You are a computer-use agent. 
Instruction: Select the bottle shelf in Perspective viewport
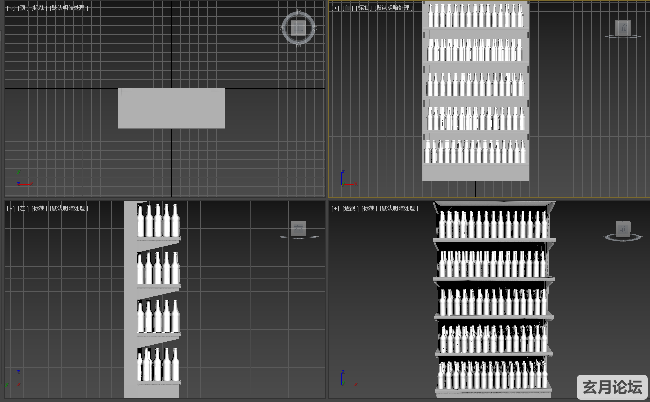(494, 299)
